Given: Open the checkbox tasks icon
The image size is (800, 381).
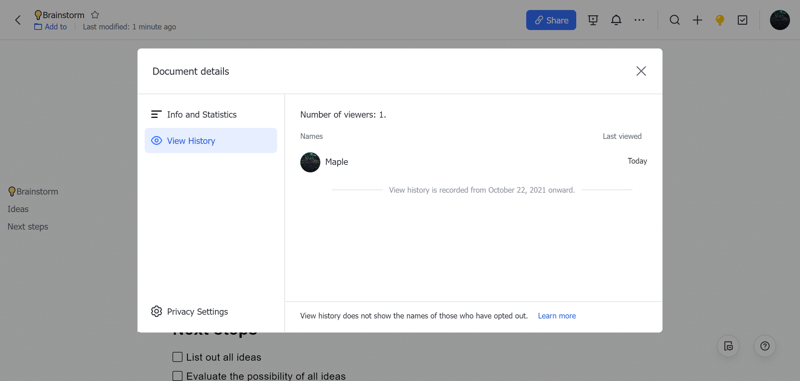Looking at the screenshot, I should click(742, 20).
